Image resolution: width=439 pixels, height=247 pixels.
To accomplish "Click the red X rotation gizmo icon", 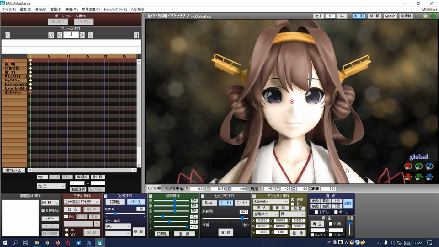I will pyautogui.click(x=408, y=166).
